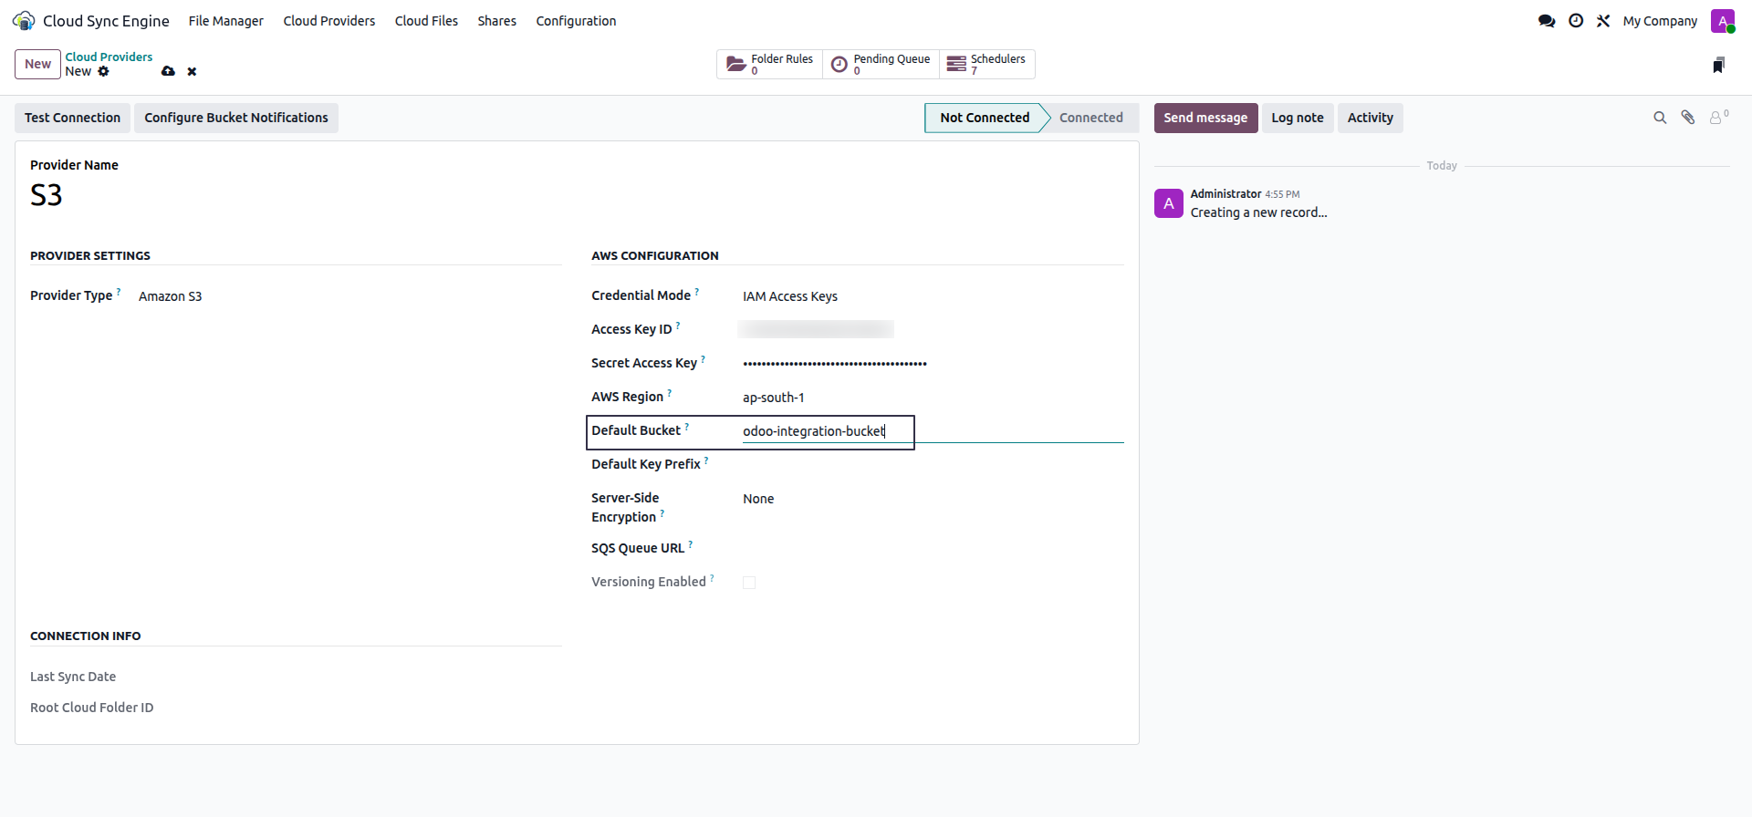Click the Default Bucket input field
Viewport: 1752px width, 817px height.
[x=933, y=431]
